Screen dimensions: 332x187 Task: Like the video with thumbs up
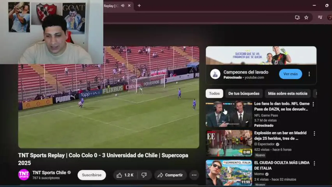click(x=125, y=175)
